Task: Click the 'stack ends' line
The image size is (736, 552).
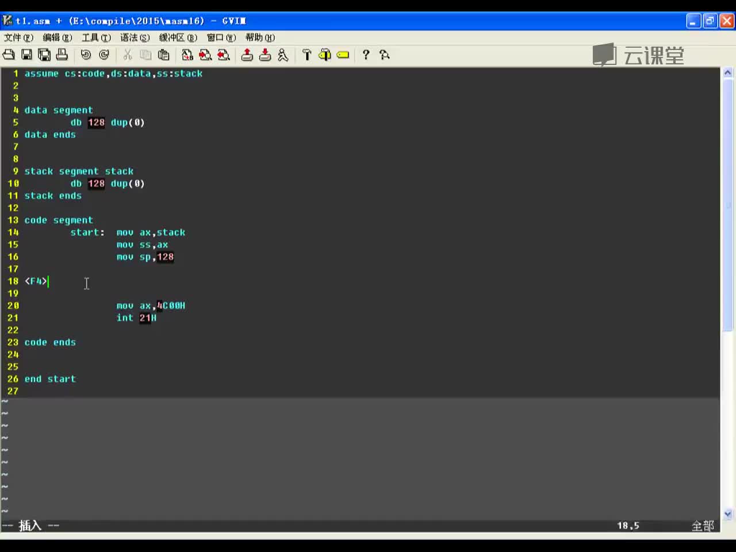Action: click(53, 195)
